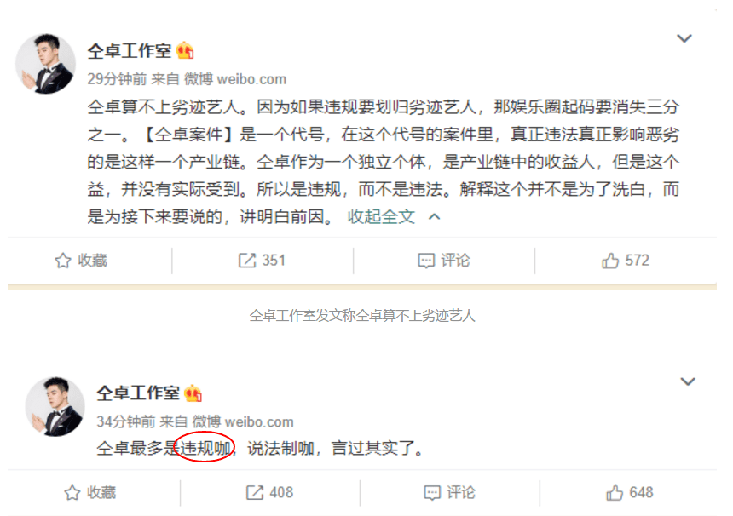Screen dimensions: 733x516
Task: Click the avatar thumbnail of the first post
Action: [45, 64]
